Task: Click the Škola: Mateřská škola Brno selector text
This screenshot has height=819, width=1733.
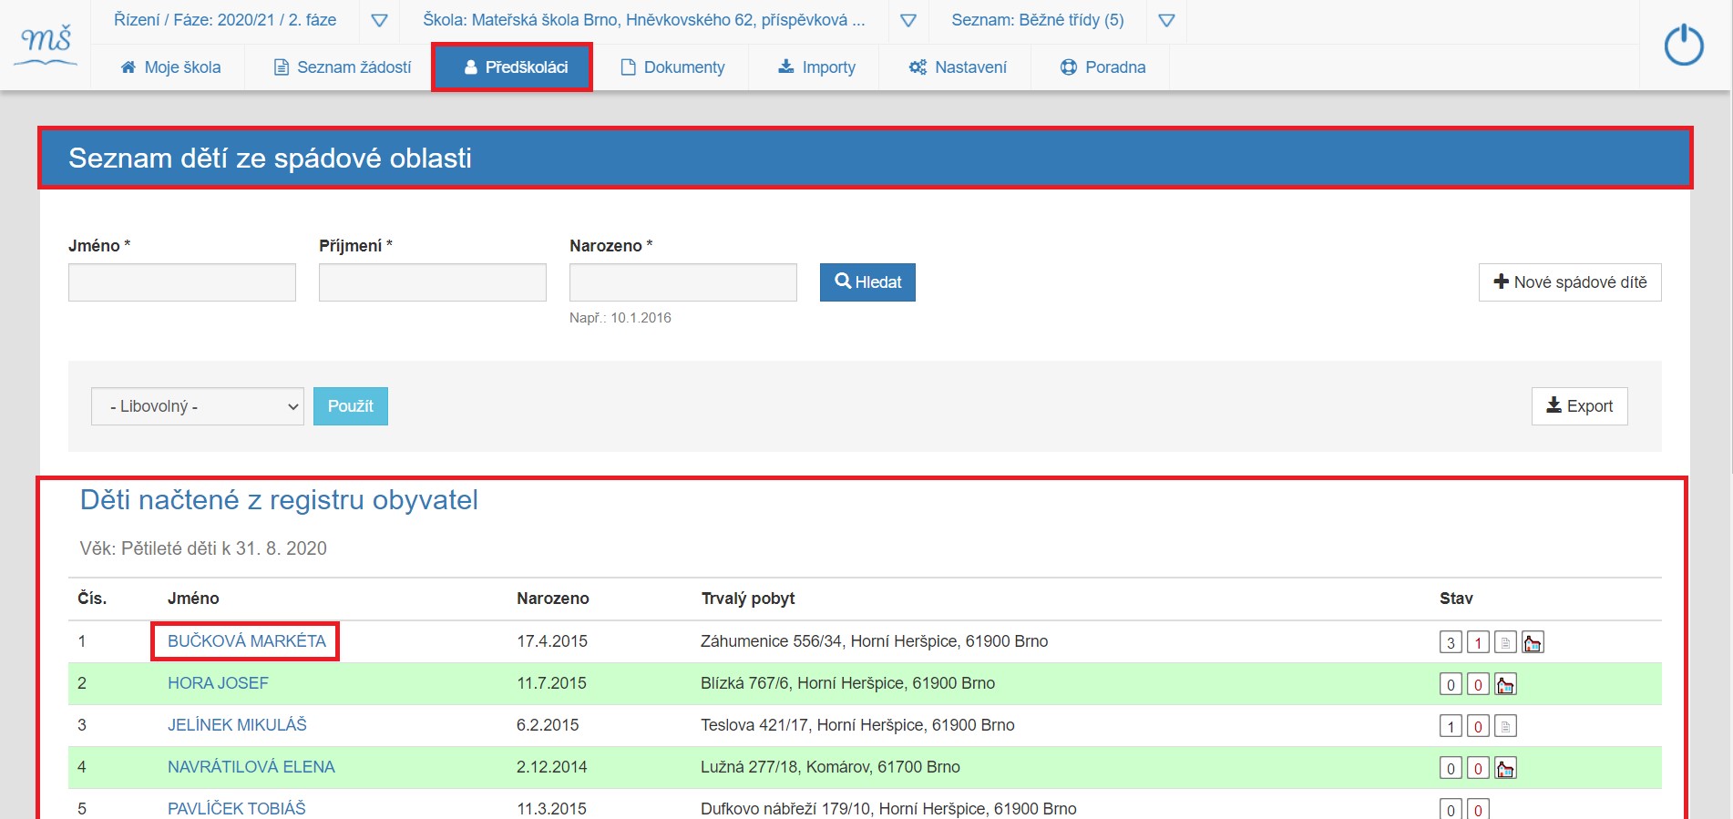Action: click(644, 20)
